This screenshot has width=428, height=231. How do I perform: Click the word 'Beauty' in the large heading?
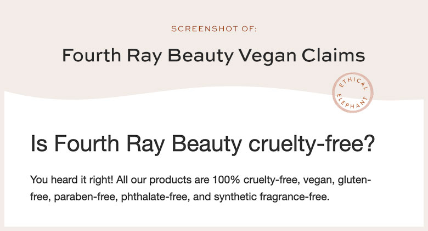(207, 145)
